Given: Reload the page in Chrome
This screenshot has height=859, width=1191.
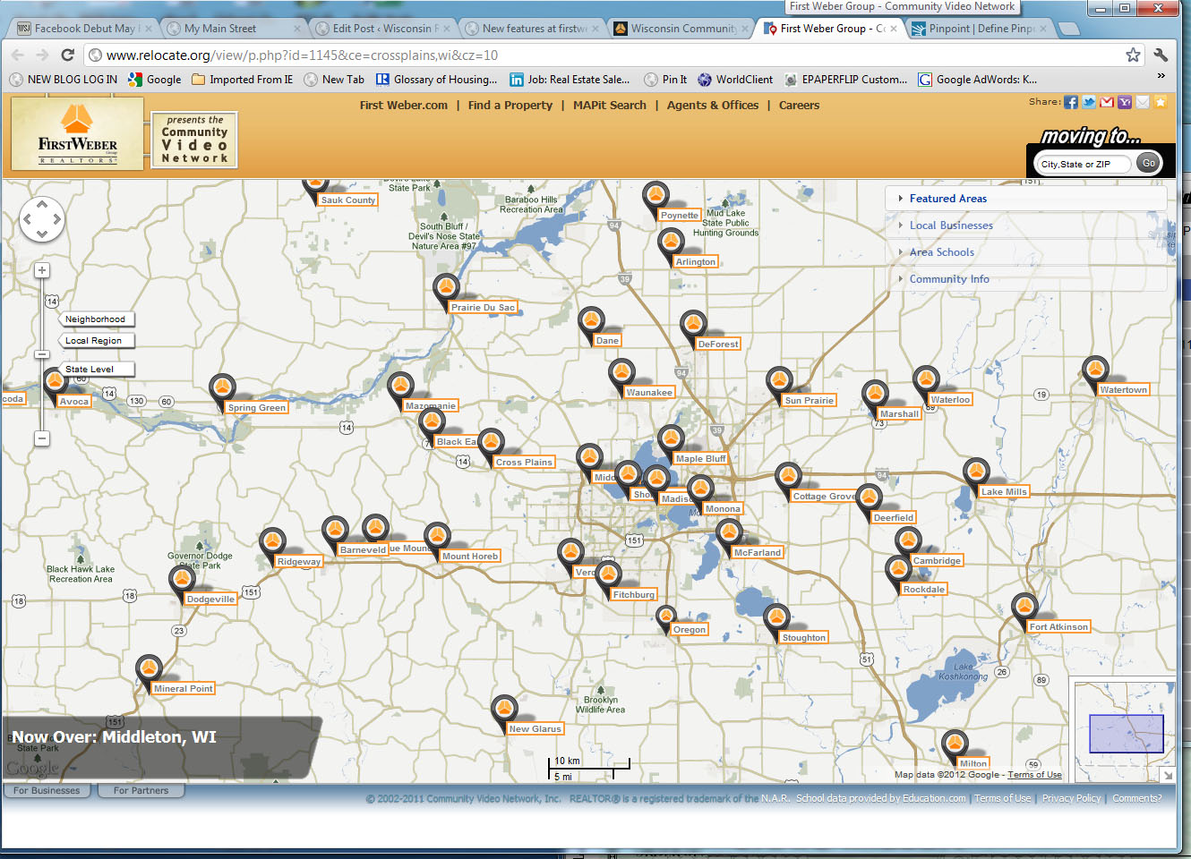Looking at the screenshot, I should click(x=67, y=55).
